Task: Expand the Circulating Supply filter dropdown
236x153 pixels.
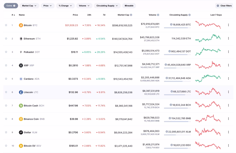Action: click(107, 6)
